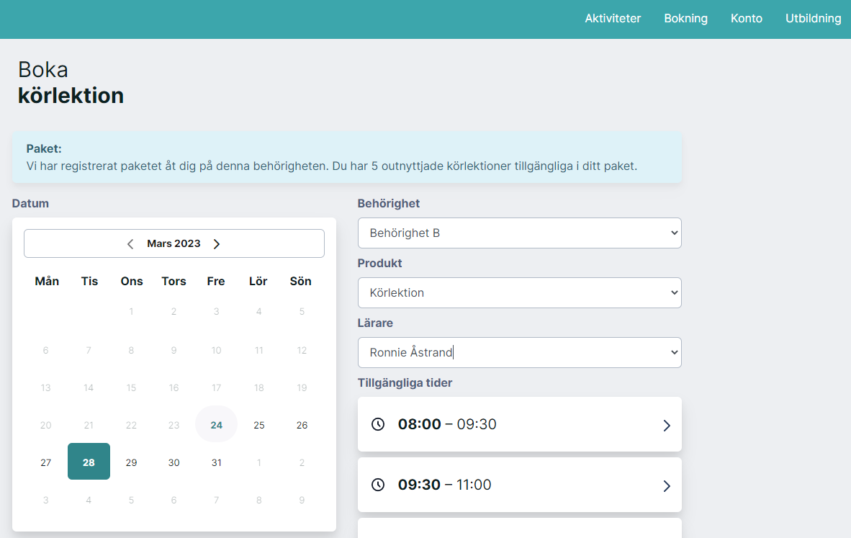The height and width of the screenshot is (538, 851).
Task: Click the clock icon for 09:30 slot
Action: [378, 484]
